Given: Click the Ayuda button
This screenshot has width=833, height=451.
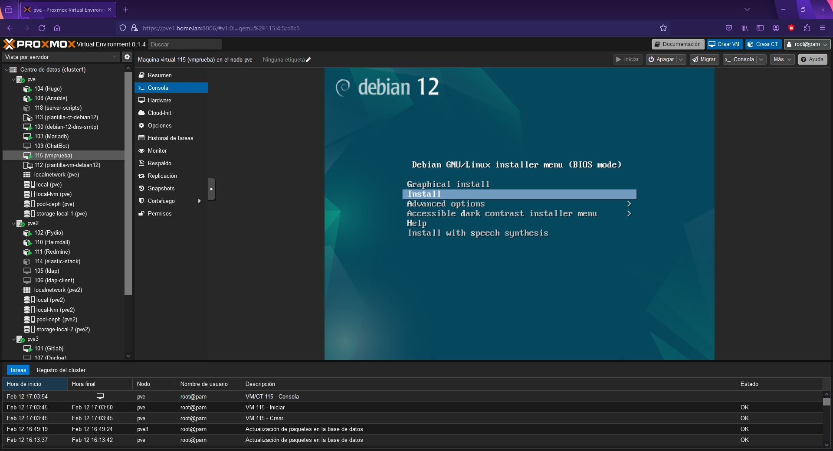Looking at the screenshot, I should point(812,59).
